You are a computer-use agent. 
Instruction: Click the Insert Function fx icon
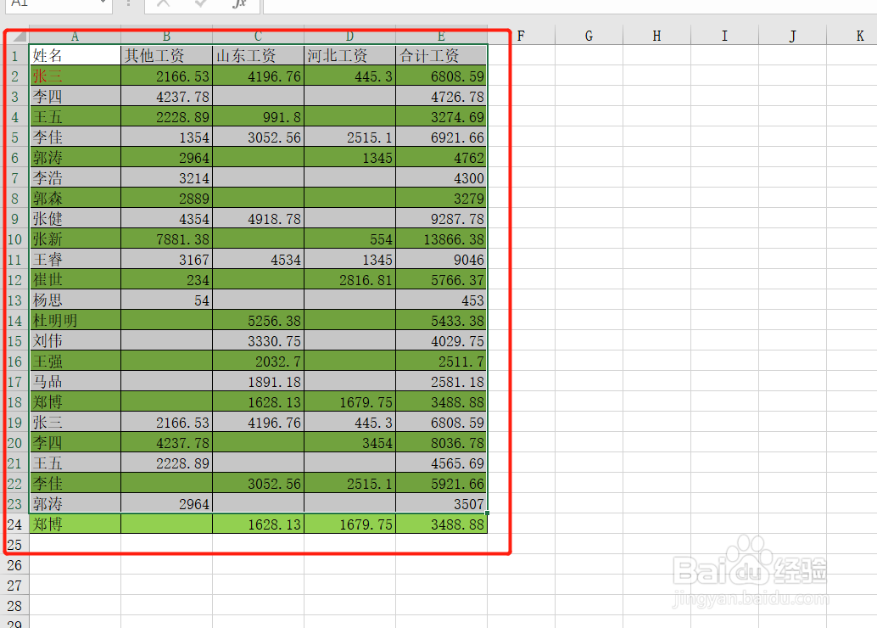(x=239, y=3)
